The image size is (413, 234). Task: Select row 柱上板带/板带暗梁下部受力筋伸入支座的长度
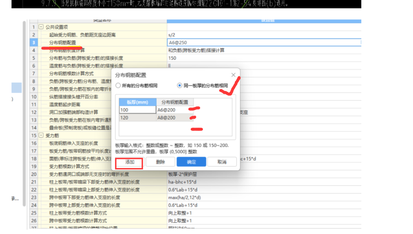(102, 182)
